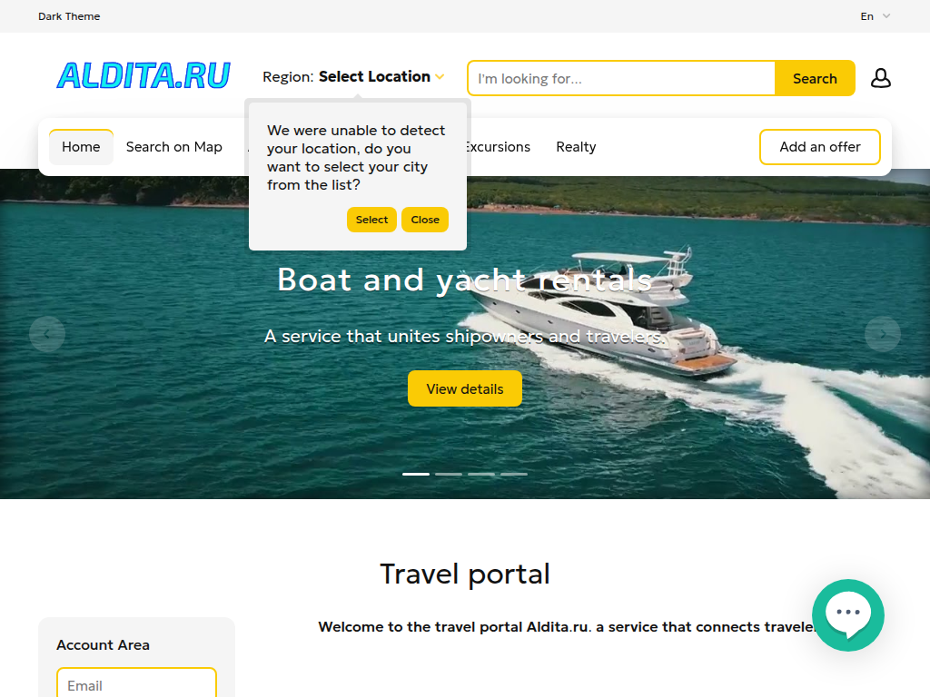Click the Add an offer button
The width and height of the screenshot is (930, 697).
(819, 147)
